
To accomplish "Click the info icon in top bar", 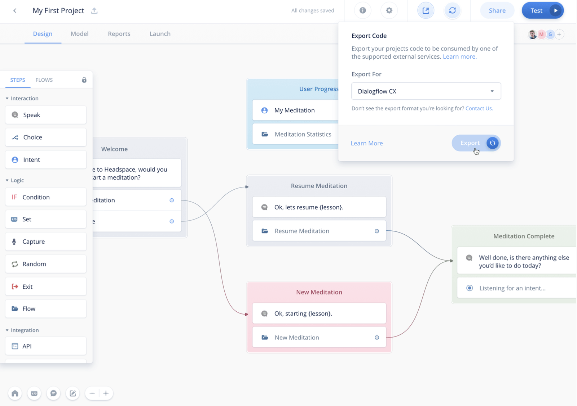I will (362, 10).
